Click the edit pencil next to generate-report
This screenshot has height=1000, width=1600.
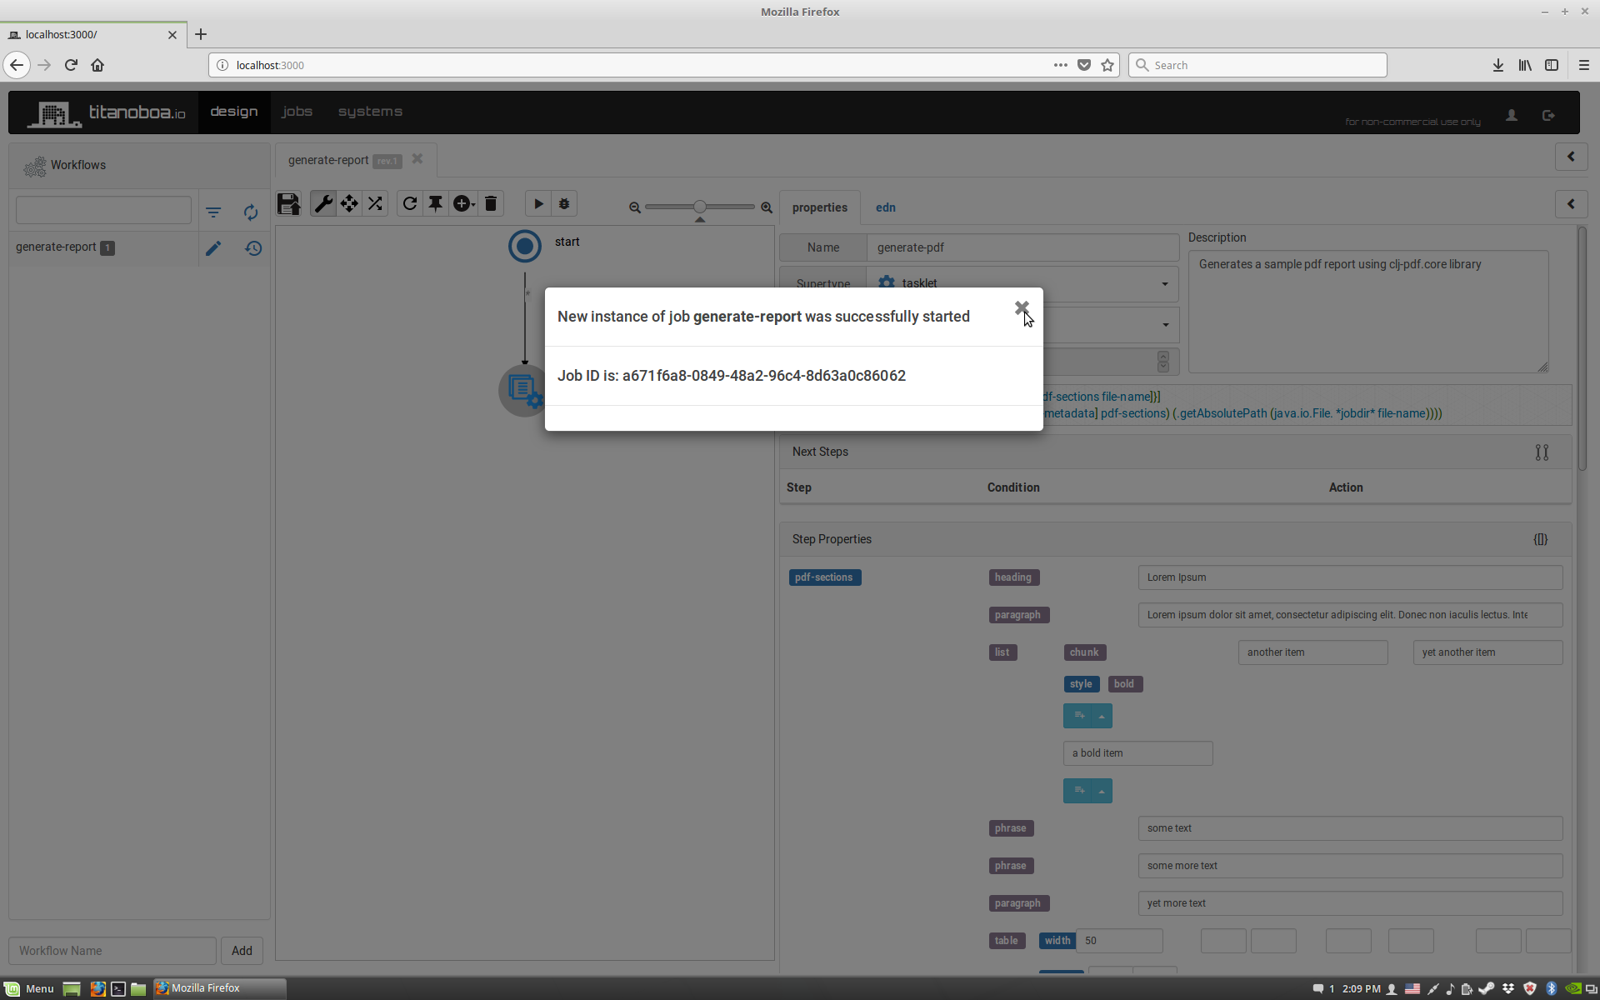(213, 248)
